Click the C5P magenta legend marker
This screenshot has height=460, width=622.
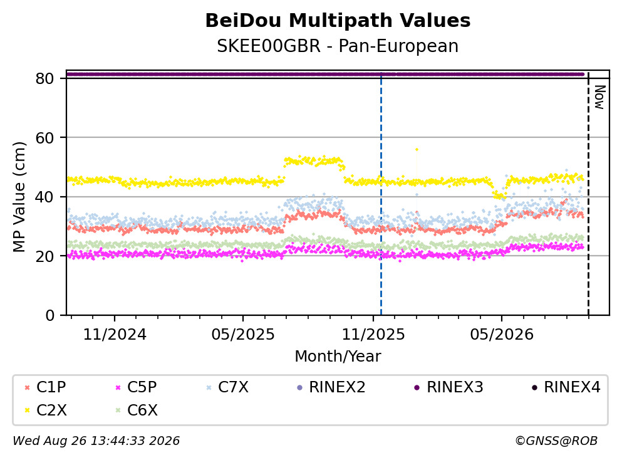point(118,387)
